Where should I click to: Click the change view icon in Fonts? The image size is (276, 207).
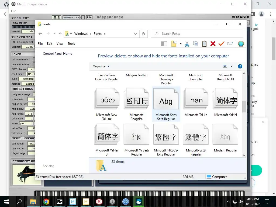(225, 66)
